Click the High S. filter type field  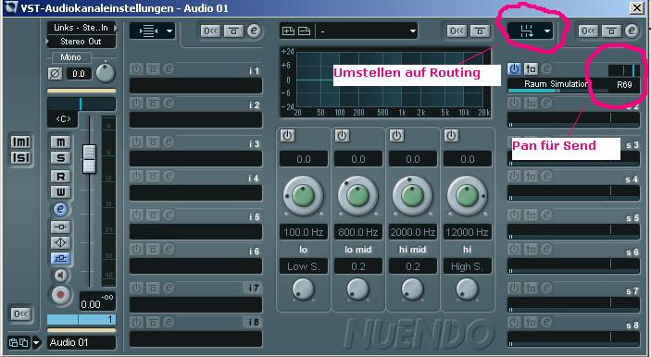(468, 266)
